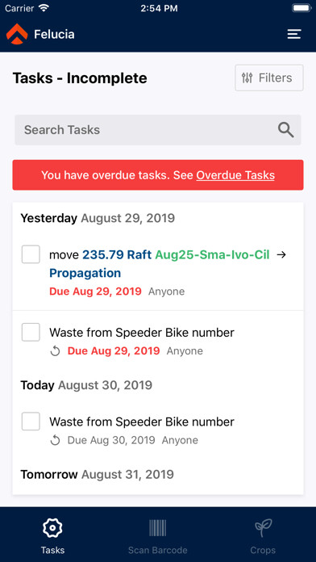Image resolution: width=316 pixels, height=562 pixels.
Task: Switch to the Crops tab label
Action: 263,550
